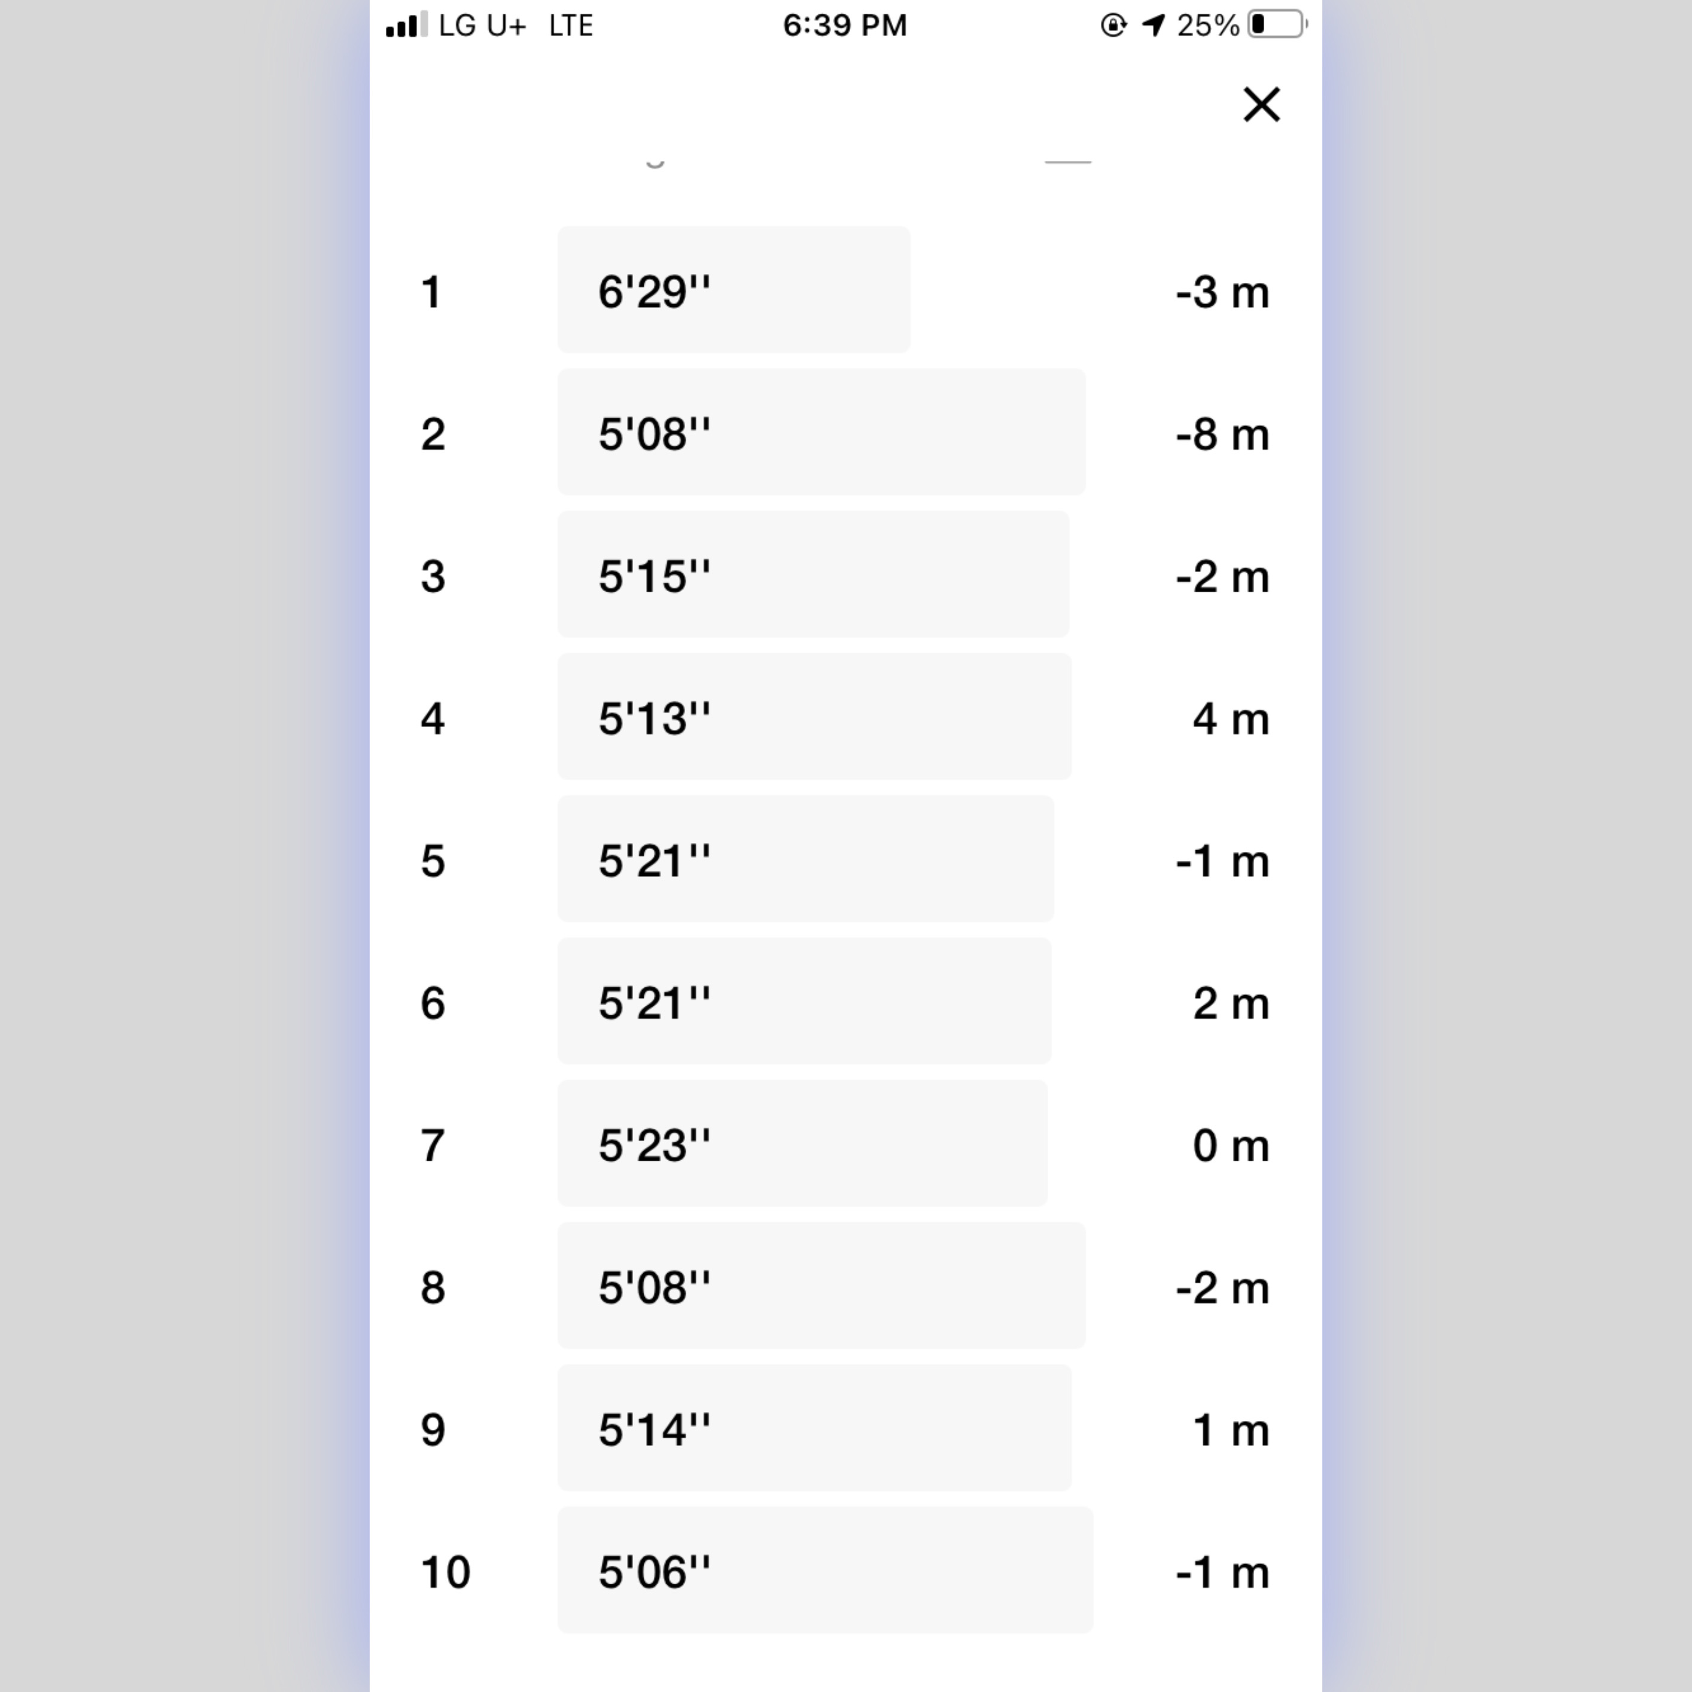
Task: Tap the clock showing 6:39 PM
Action: coord(844,25)
